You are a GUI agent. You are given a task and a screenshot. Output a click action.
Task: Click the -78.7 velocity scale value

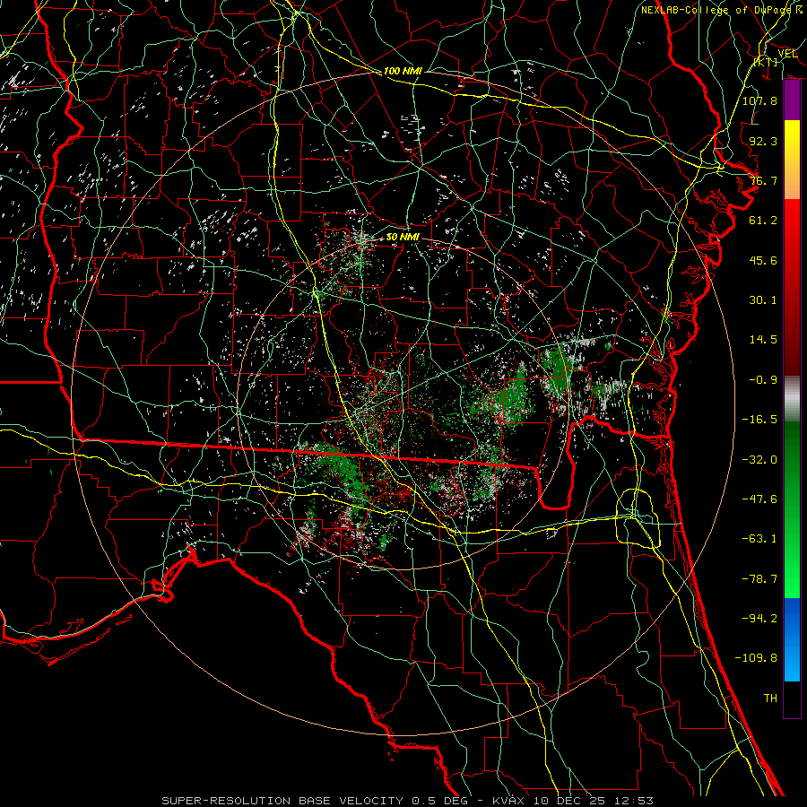[759, 579]
